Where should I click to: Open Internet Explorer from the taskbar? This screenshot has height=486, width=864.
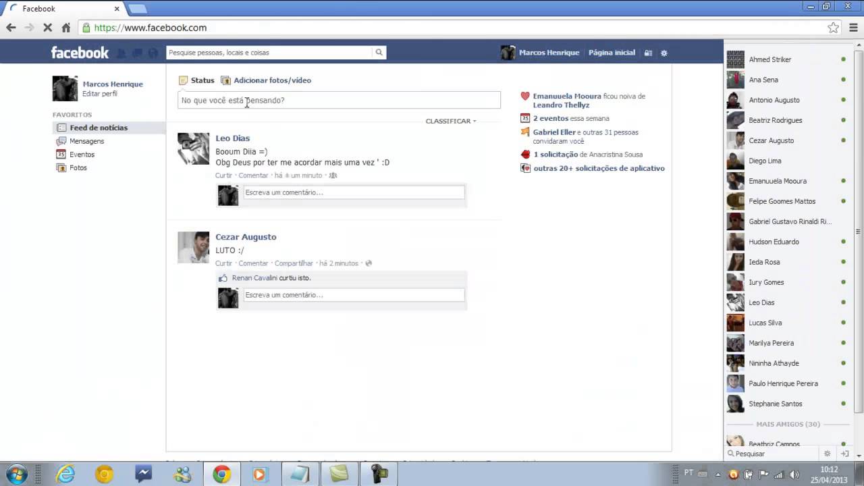point(65,475)
